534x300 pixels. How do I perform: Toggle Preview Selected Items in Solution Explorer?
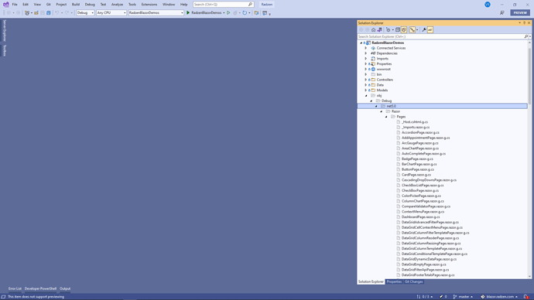pos(430,30)
